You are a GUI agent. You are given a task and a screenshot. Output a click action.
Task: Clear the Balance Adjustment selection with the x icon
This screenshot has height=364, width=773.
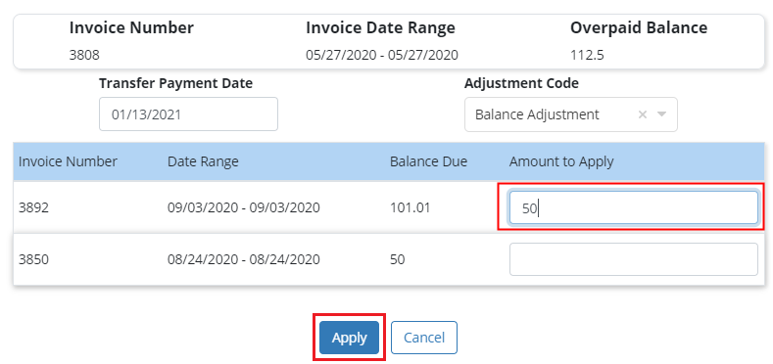point(643,114)
